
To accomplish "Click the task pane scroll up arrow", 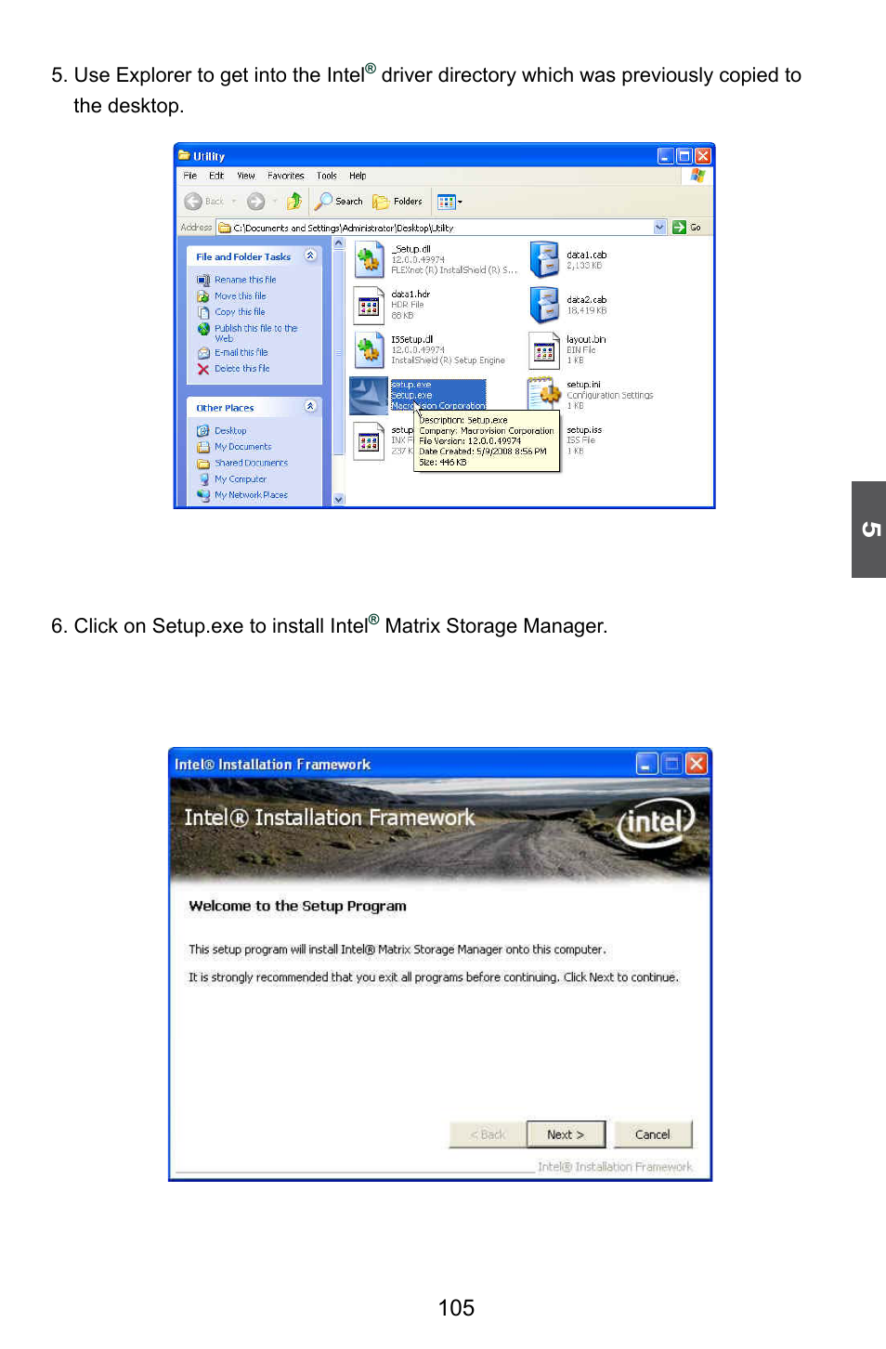I will (x=338, y=243).
